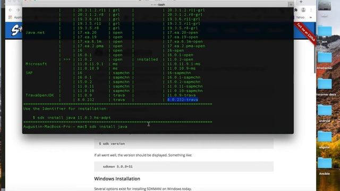Click the 19.3.5.r8-grl identifier
The height and width of the screenshot is (191, 340).
[x=183, y=28]
